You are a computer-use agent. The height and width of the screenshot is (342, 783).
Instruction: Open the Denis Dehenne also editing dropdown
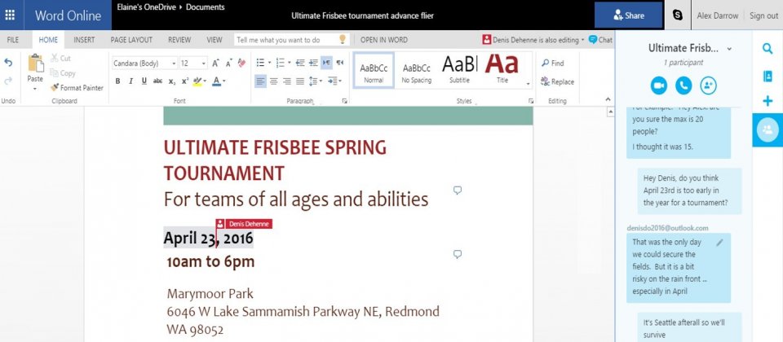click(533, 40)
